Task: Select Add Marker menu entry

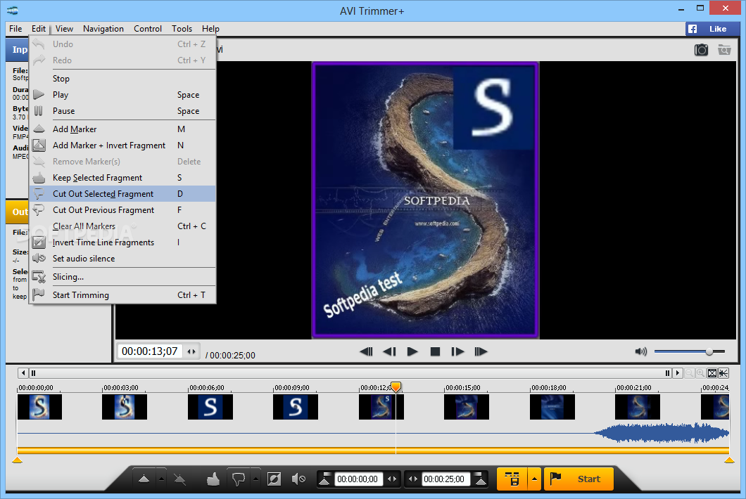Action: tap(122, 129)
